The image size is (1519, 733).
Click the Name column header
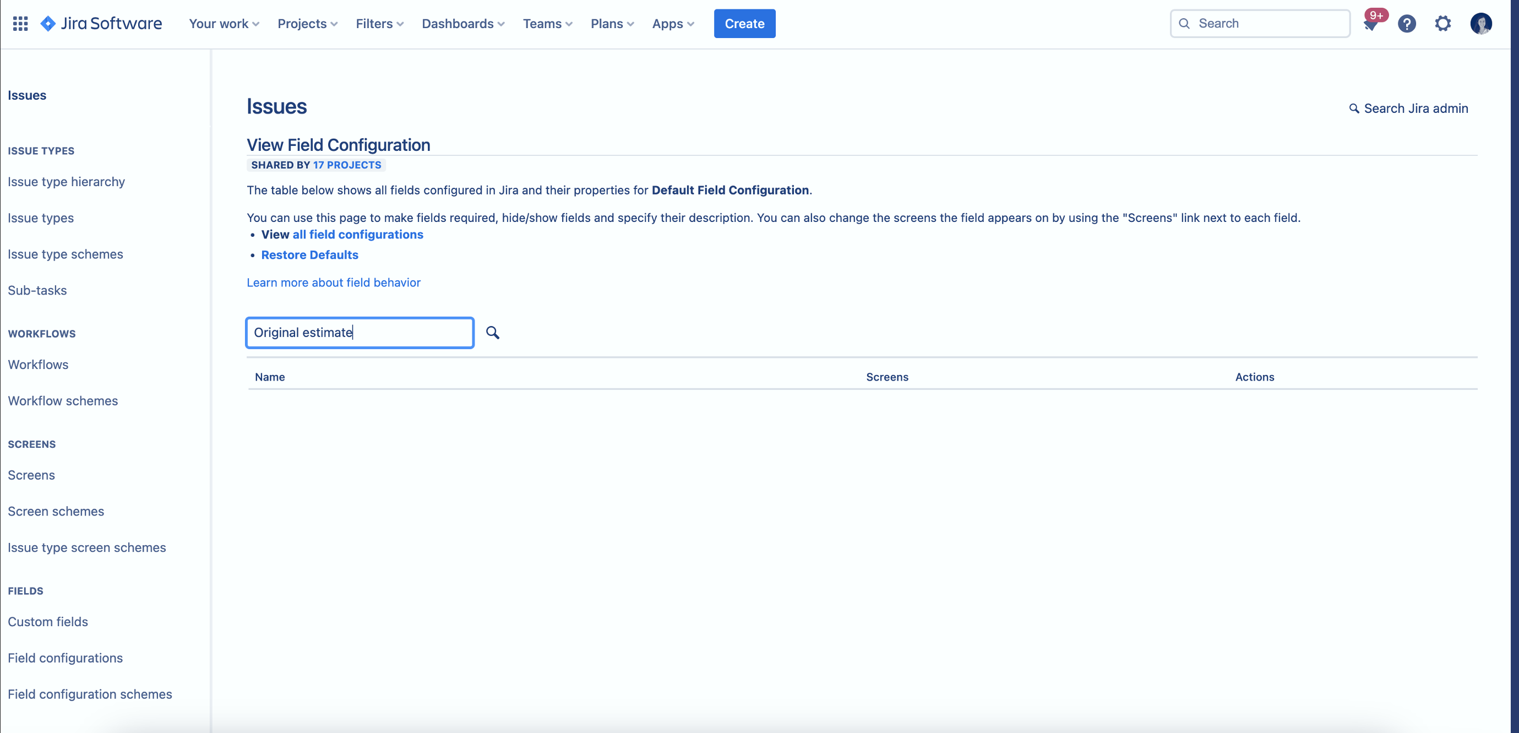[x=269, y=377]
